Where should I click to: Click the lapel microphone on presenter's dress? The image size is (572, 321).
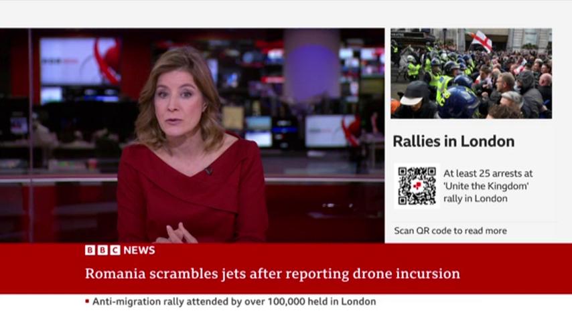click(x=208, y=170)
